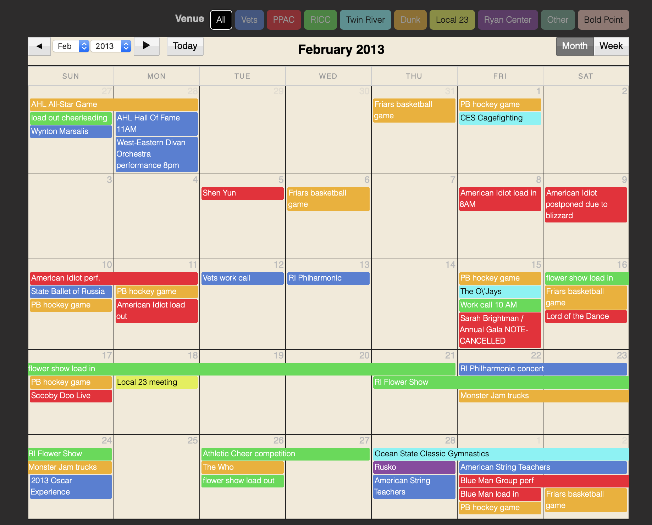The height and width of the screenshot is (525, 652).
Task: Click the Scooby Doo Live event
Action: click(71, 396)
